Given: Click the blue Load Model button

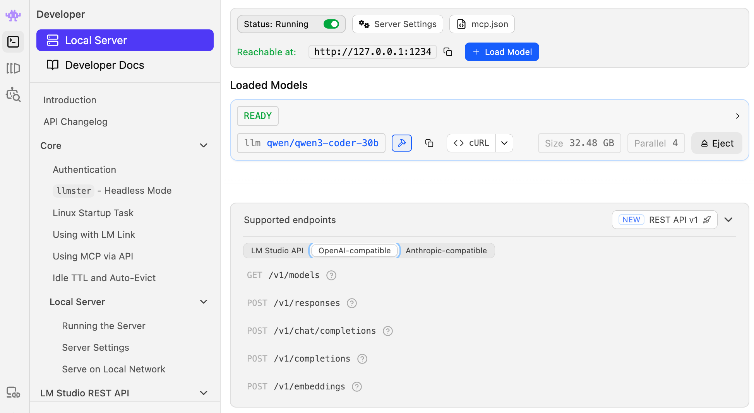Looking at the screenshot, I should [x=502, y=52].
